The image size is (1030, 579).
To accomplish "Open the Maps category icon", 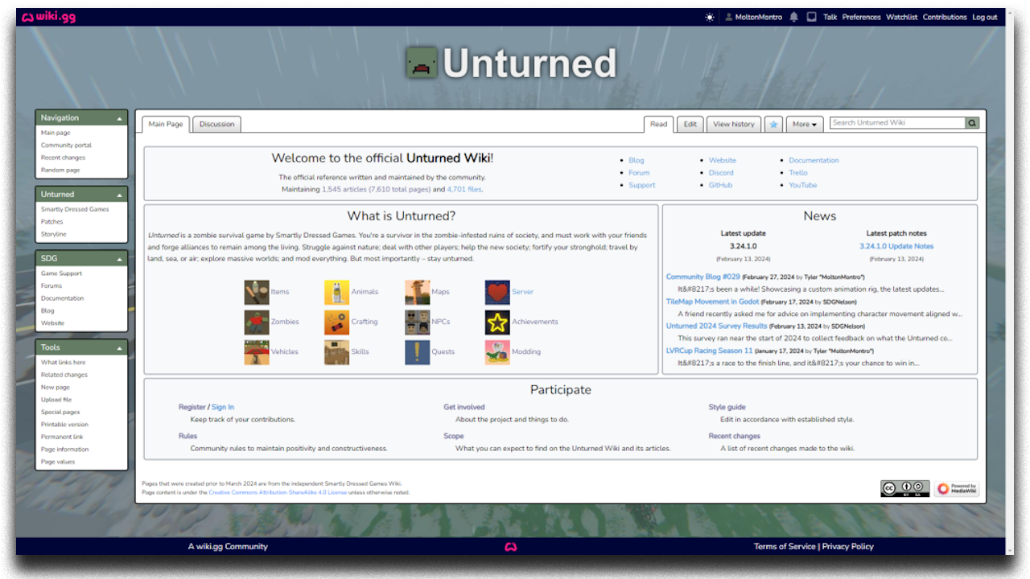I will coord(418,292).
